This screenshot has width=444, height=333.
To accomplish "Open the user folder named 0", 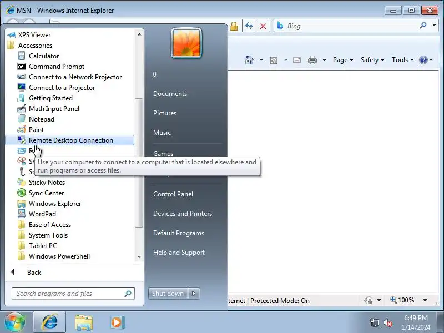I will pyautogui.click(x=155, y=74).
